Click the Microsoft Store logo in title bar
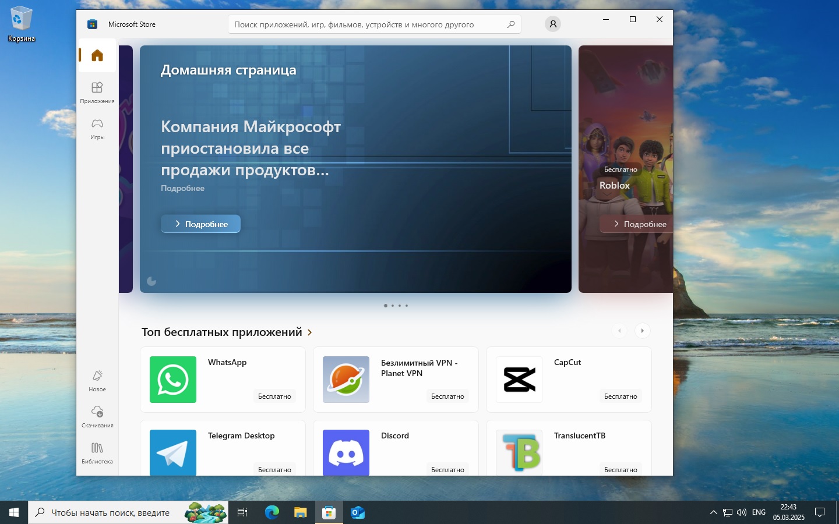 coord(92,24)
